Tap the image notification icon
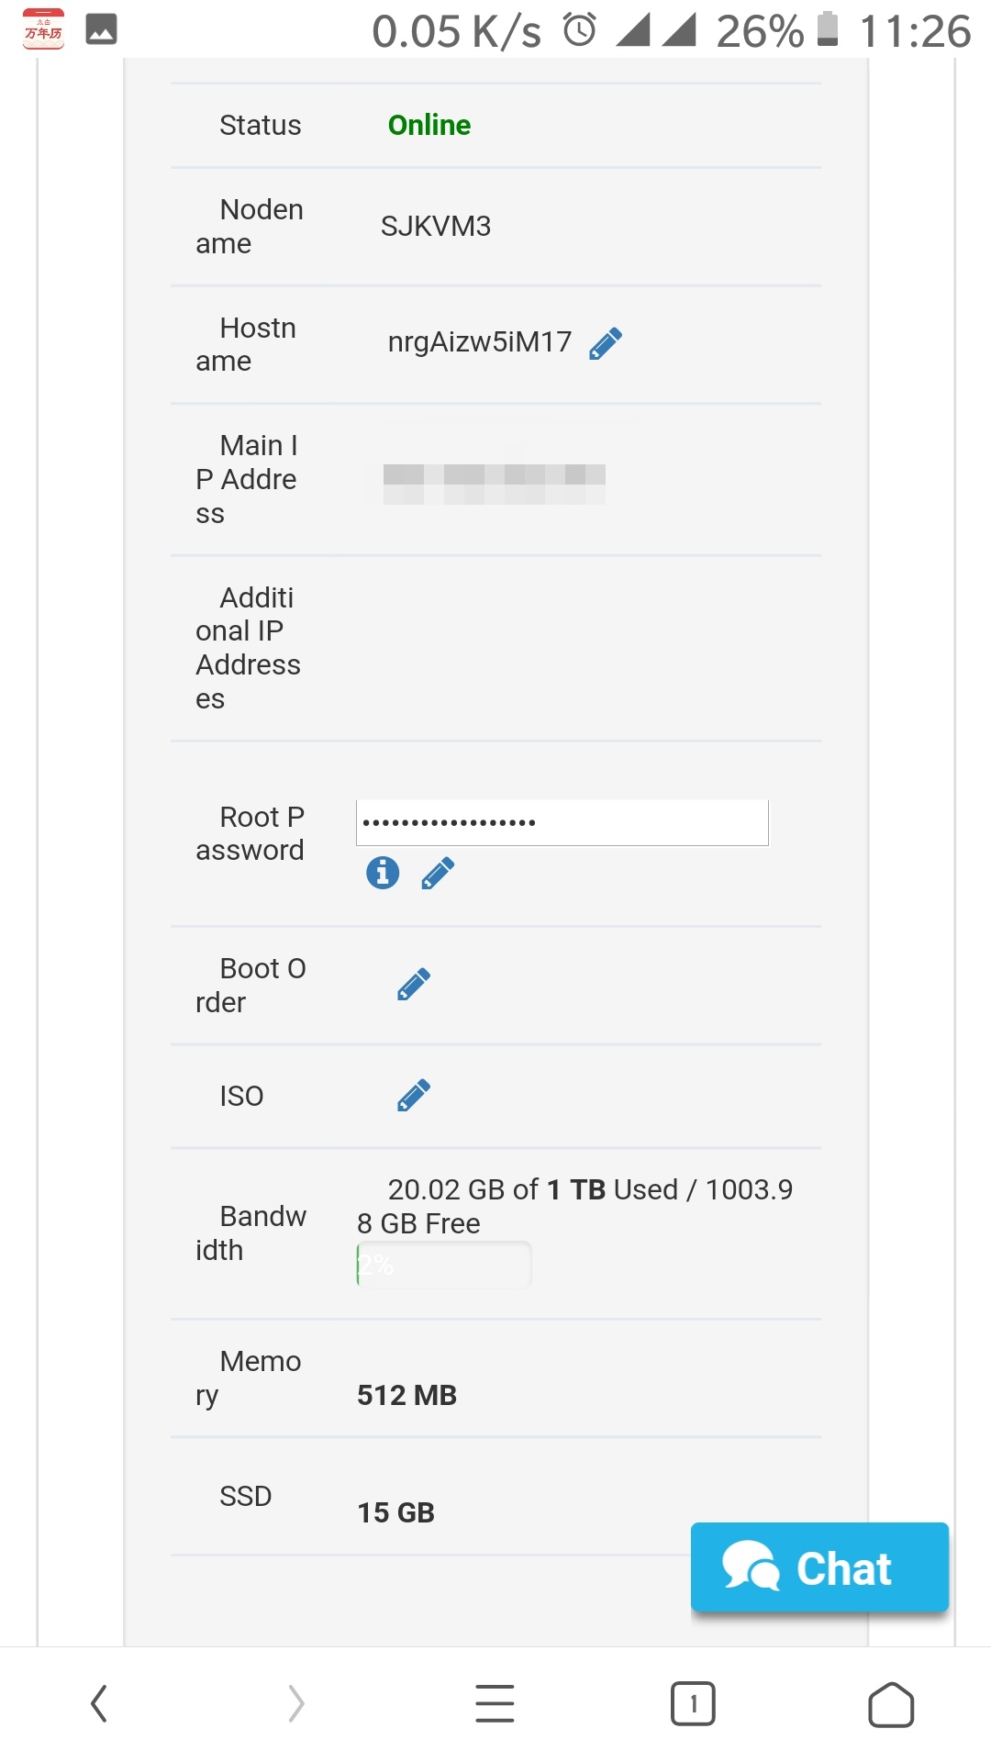The width and height of the screenshot is (991, 1762). pos(101,29)
